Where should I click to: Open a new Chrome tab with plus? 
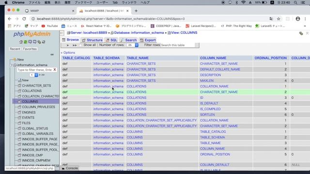pos(136,11)
